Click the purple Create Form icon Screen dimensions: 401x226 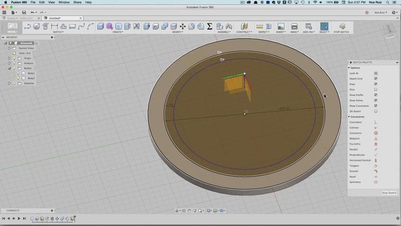[110, 26]
